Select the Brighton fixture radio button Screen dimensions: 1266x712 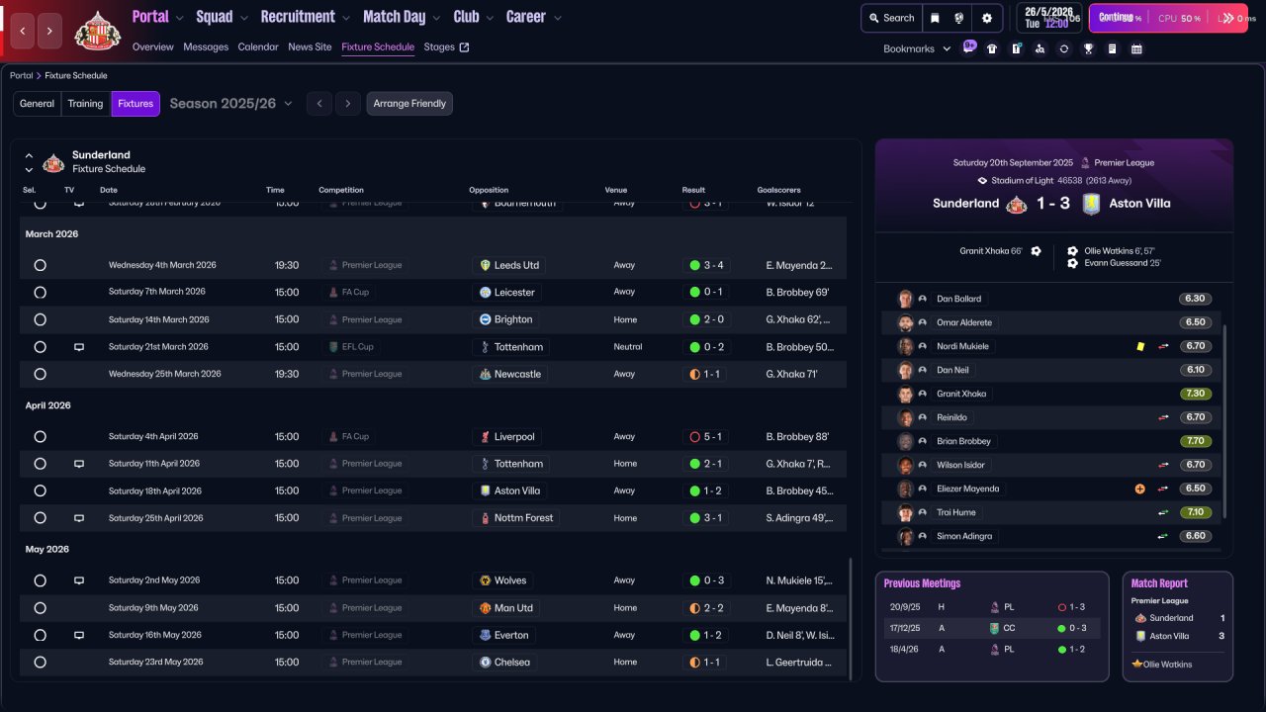point(40,319)
